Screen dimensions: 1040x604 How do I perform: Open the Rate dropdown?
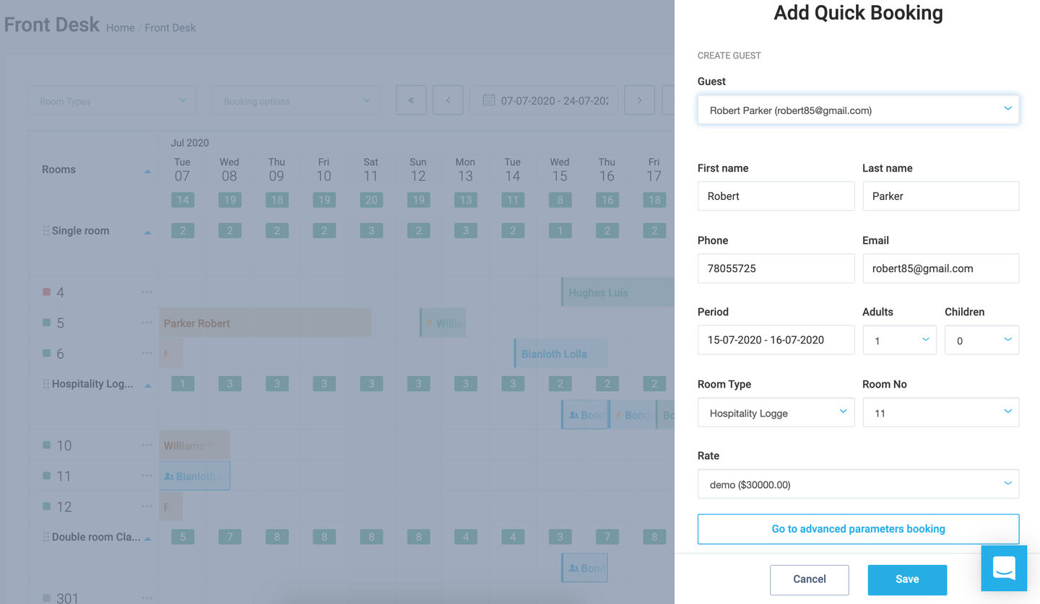[x=858, y=484]
